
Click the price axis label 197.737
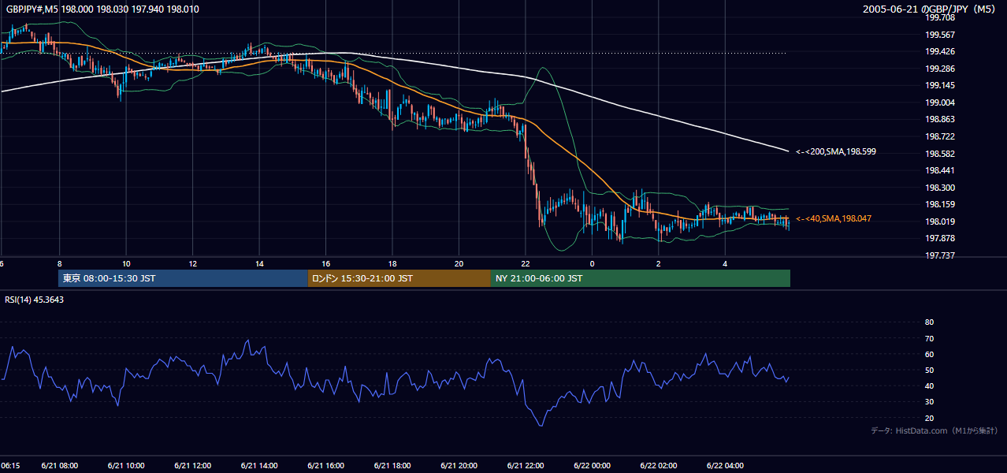point(939,255)
